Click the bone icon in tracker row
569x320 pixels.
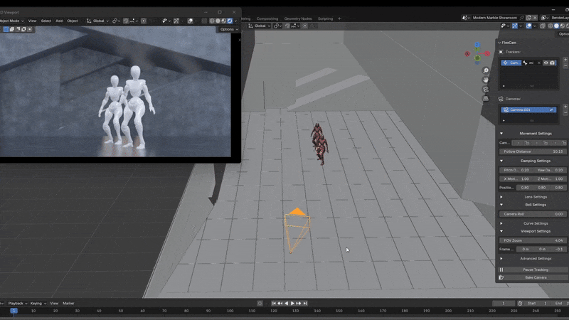click(525, 63)
